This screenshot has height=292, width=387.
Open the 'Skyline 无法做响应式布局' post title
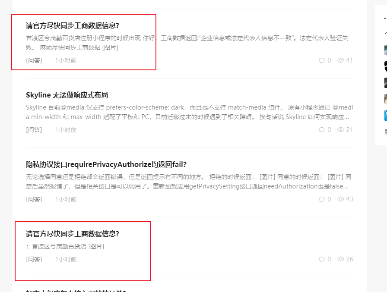67,95
